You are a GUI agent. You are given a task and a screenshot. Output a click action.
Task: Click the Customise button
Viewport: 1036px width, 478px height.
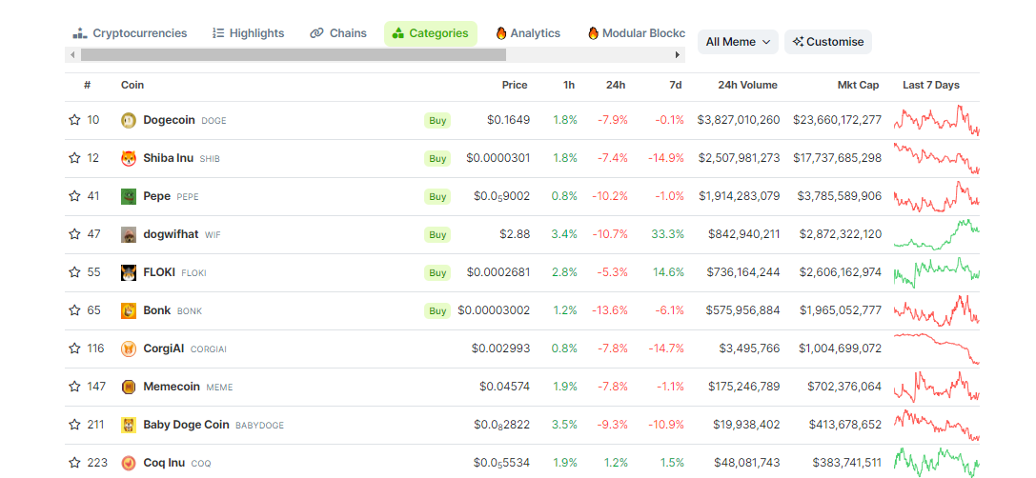click(828, 42)
